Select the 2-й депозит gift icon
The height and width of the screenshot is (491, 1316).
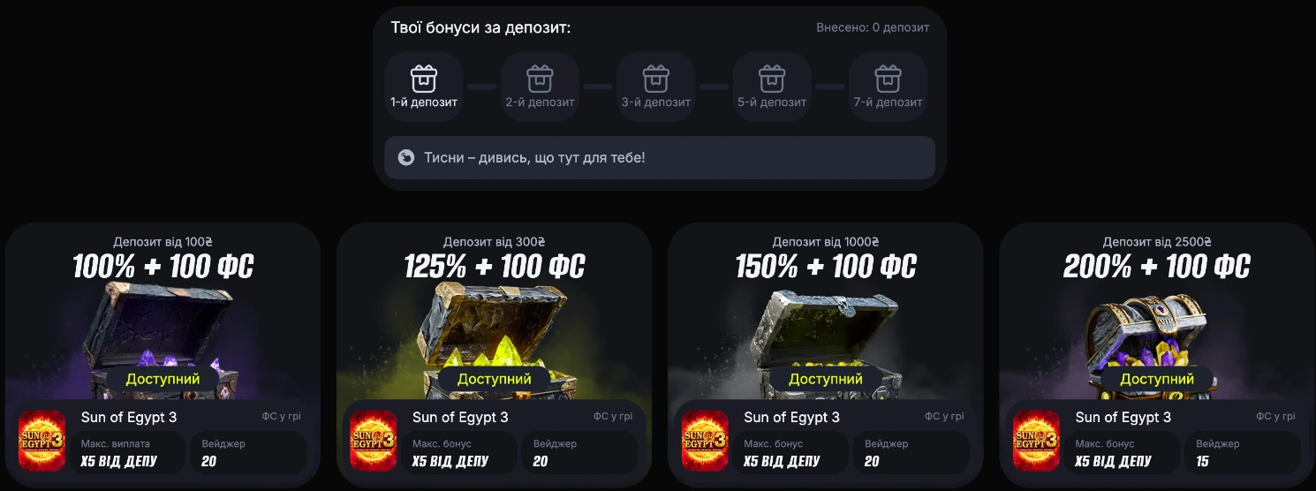pos(540,79)
